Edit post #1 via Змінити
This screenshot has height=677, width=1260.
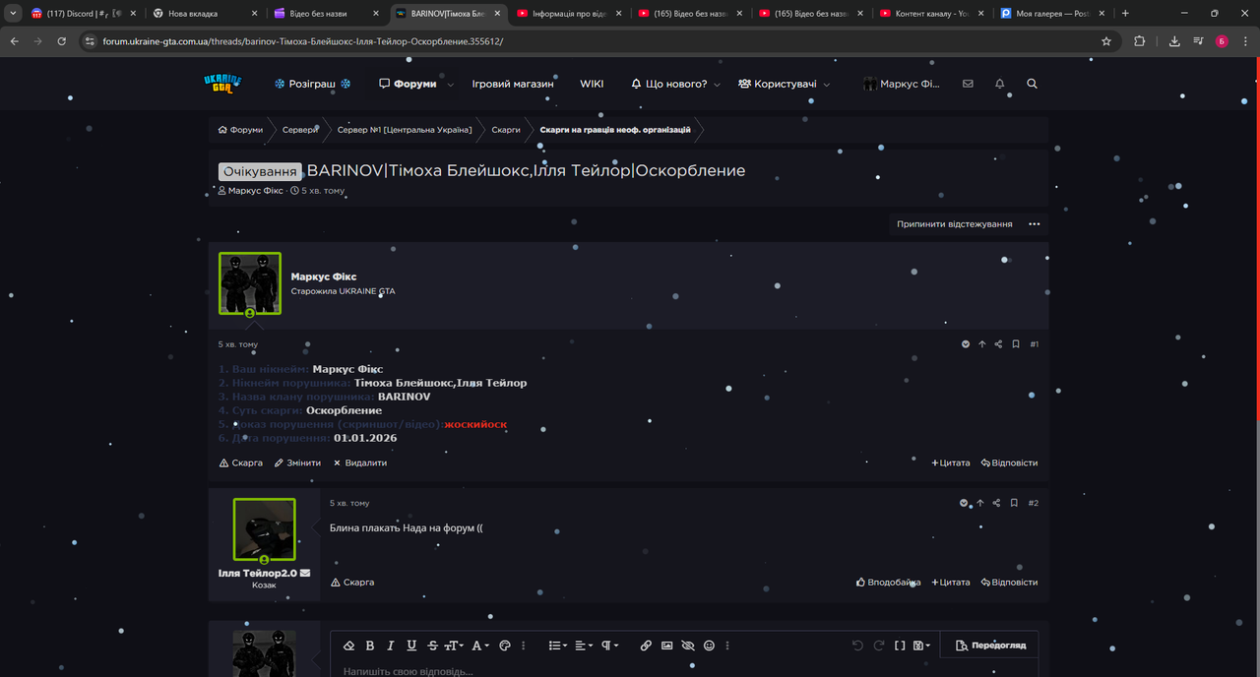pos(297,462)
